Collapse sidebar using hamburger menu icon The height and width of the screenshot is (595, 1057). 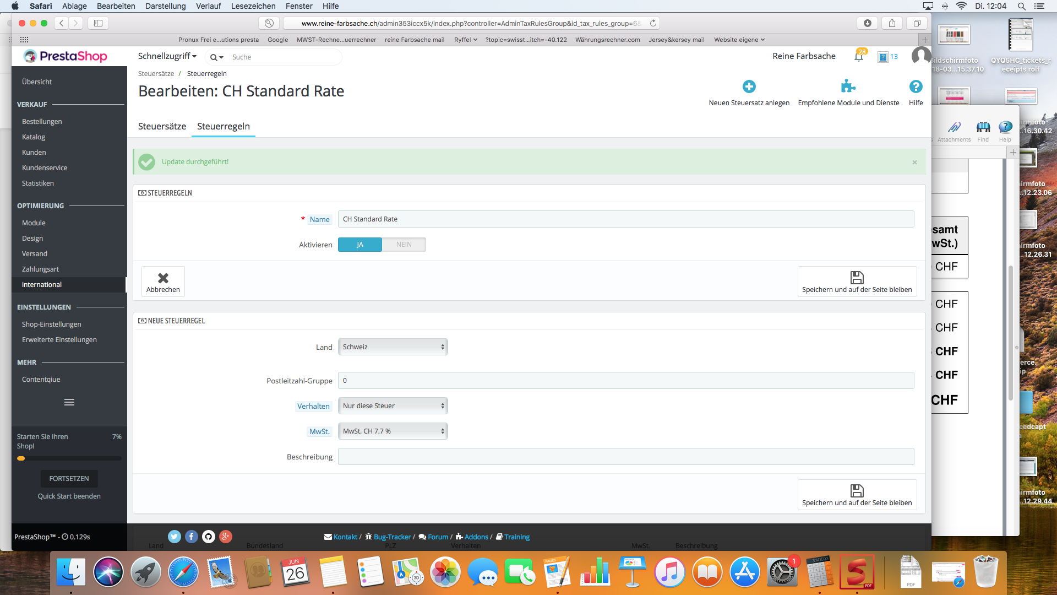(x=69, y=402)
